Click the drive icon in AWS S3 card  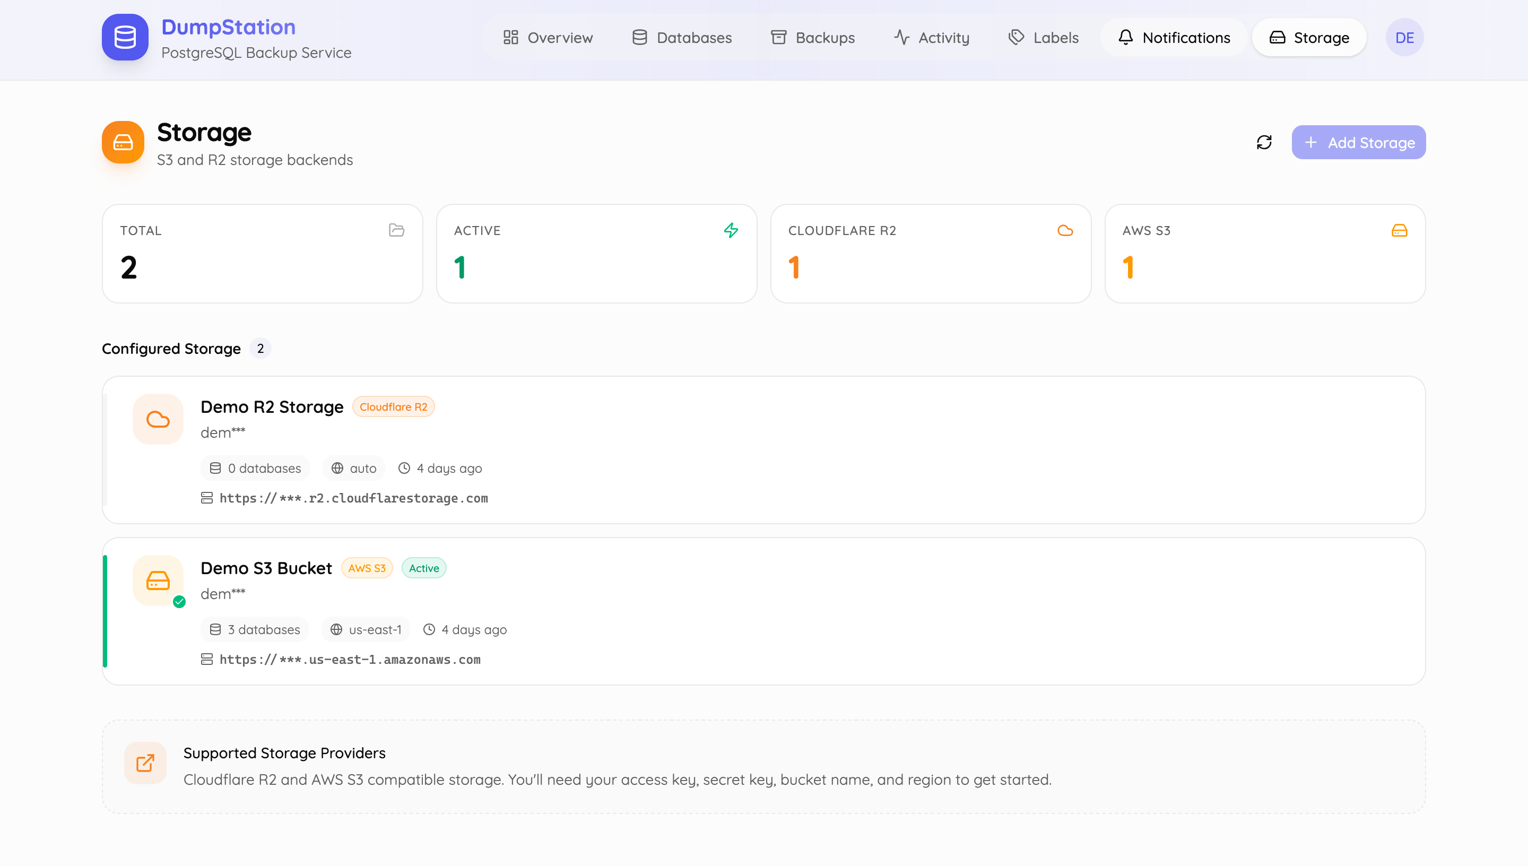click(1399, 230)
